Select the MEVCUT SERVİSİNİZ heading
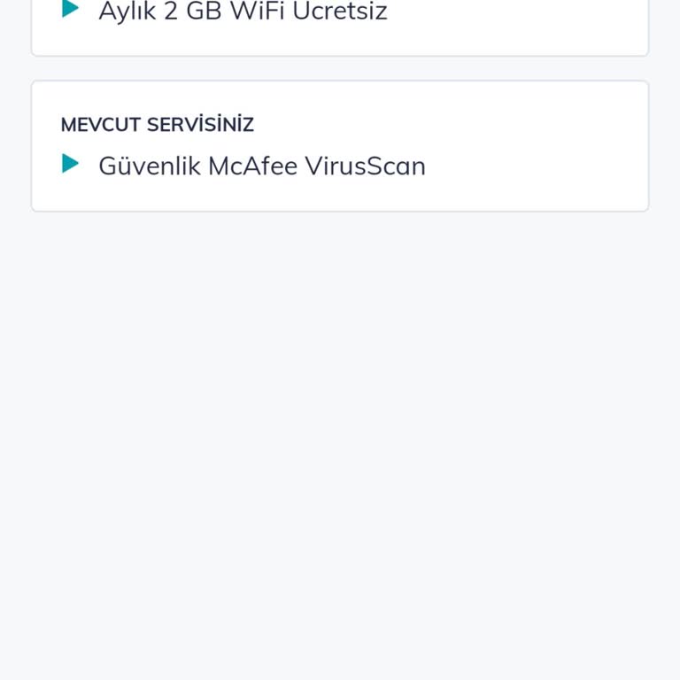 157,125
